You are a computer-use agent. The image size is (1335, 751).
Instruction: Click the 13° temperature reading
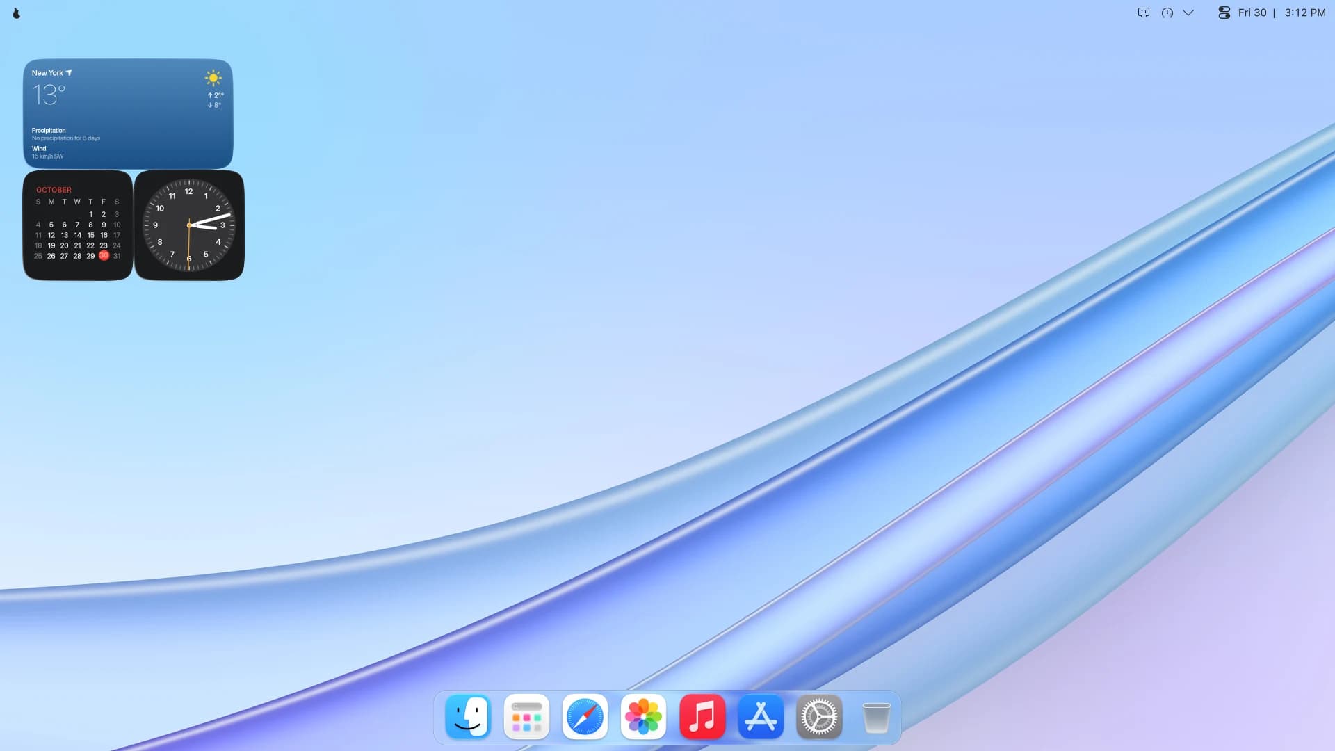pyautogui.click(x=49, y=95)
